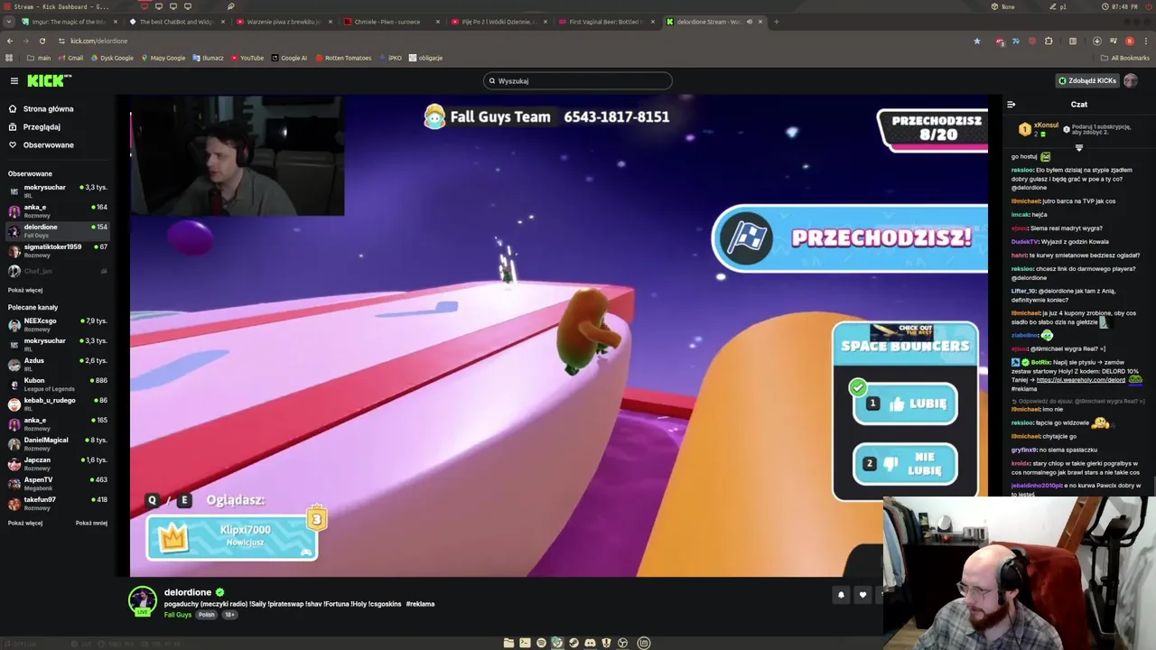Open Spotify from taskbar
Viewport: 1156px width, 650px height.
click(541, 643)
